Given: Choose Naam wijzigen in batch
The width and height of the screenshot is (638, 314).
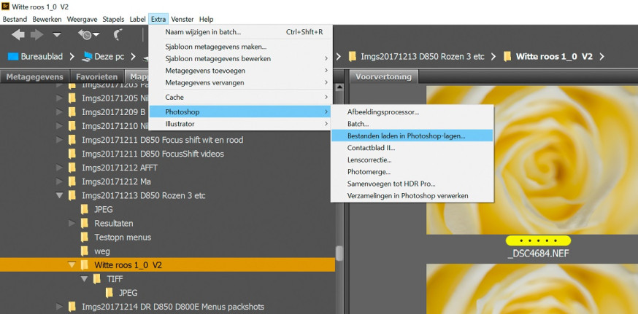Looking at the screenshot, I should 241,31.
